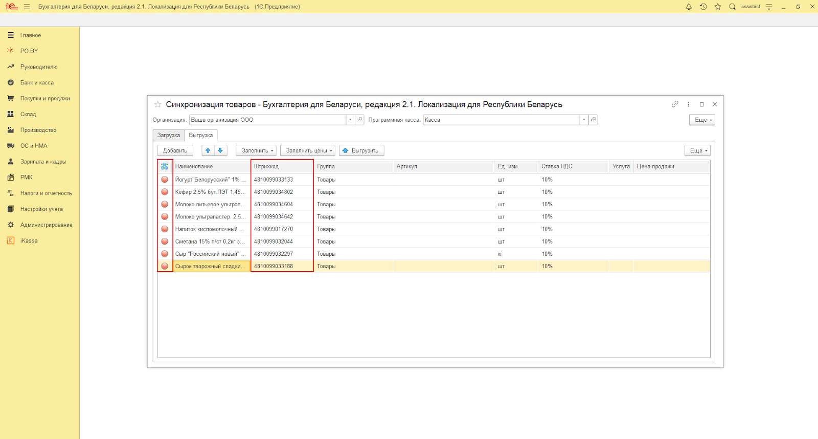Click the red status circle of the Кефир row
818x439 pixels.
tap(165, 192)
